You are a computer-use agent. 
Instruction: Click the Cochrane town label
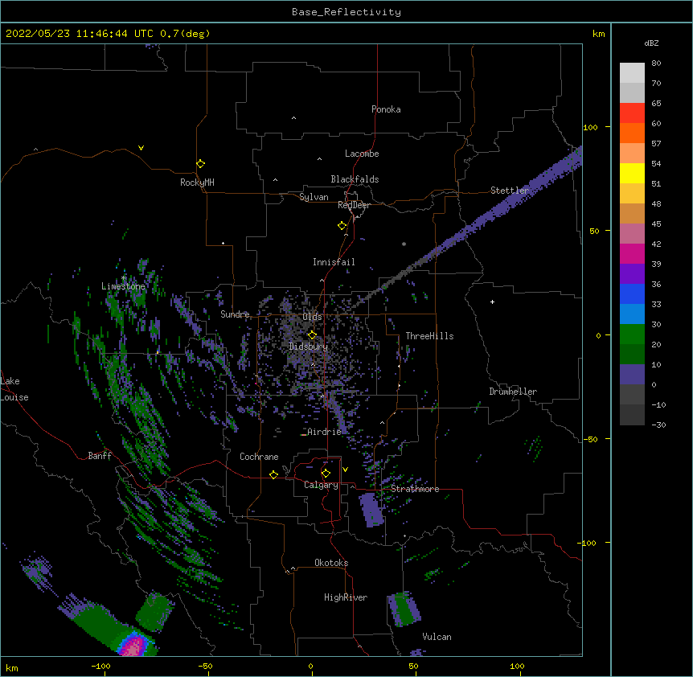259,457
